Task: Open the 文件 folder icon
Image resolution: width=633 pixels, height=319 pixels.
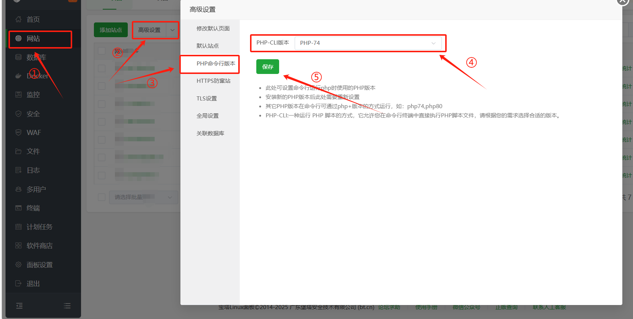Action: coord(18,151)
